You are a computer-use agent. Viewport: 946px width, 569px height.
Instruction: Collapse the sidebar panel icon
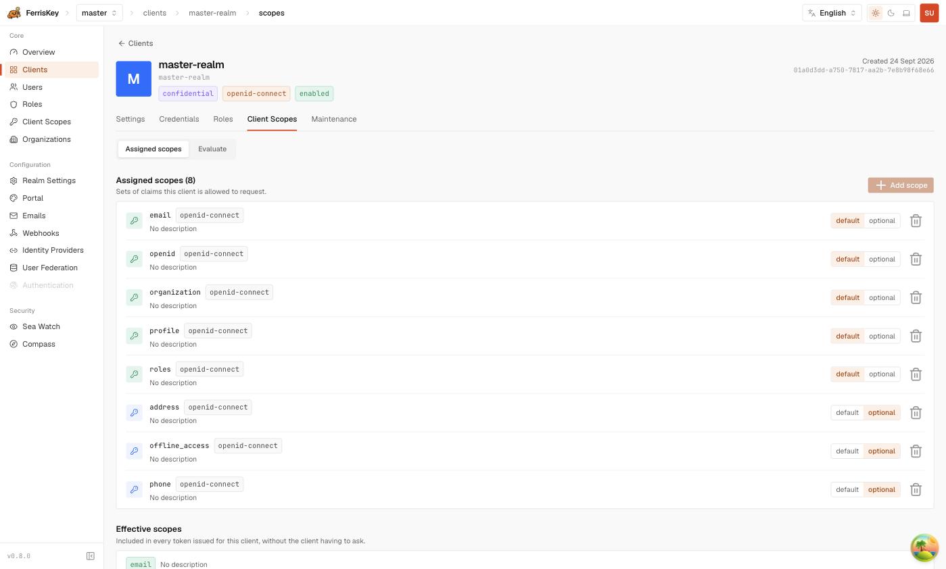(x=91, y=556)
